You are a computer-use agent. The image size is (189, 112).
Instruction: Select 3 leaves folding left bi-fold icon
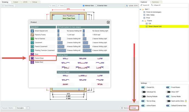tap(60, 43)
